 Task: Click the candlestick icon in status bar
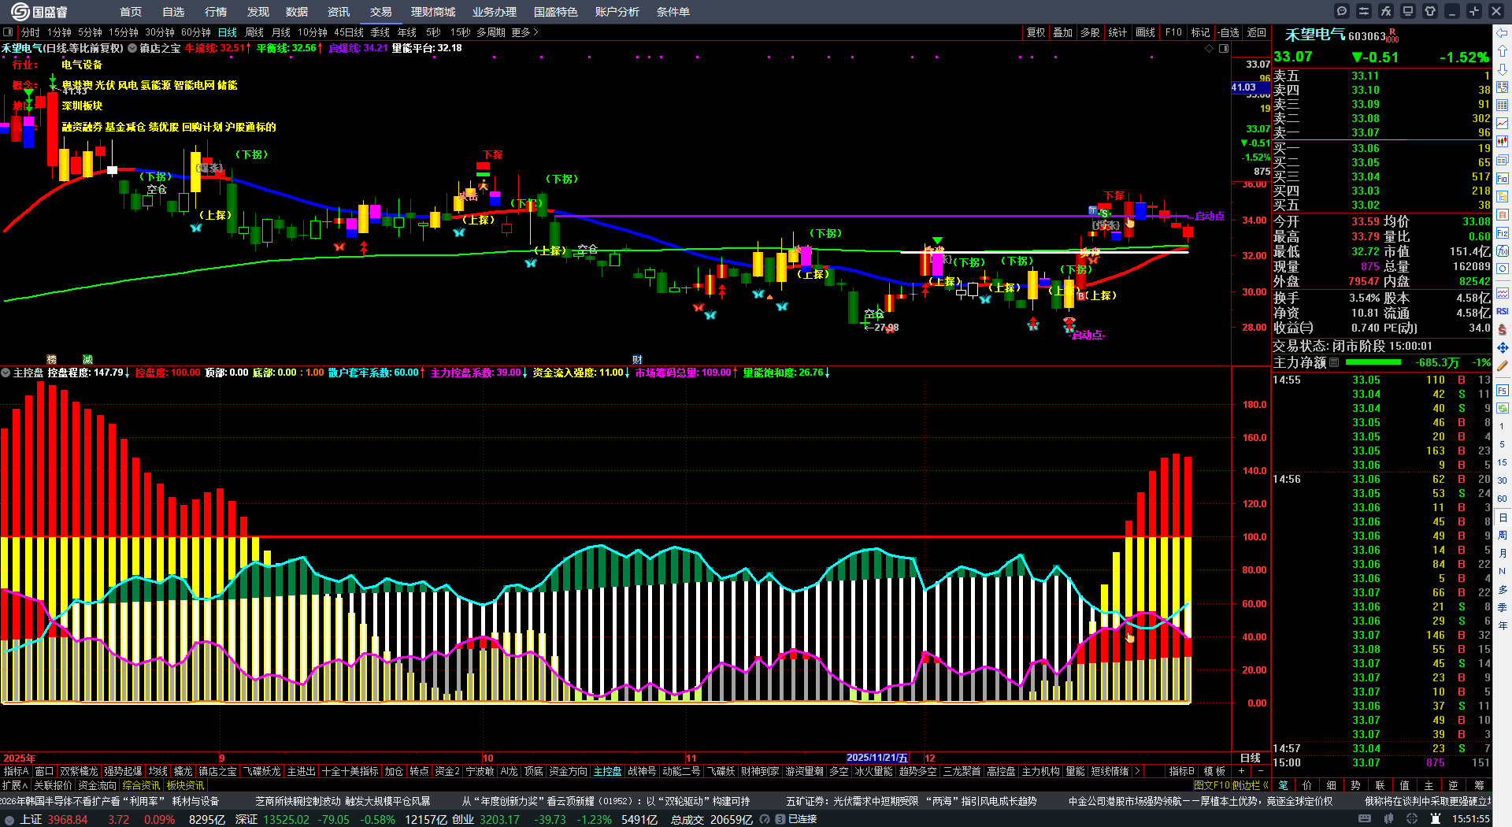(1389, 819)
